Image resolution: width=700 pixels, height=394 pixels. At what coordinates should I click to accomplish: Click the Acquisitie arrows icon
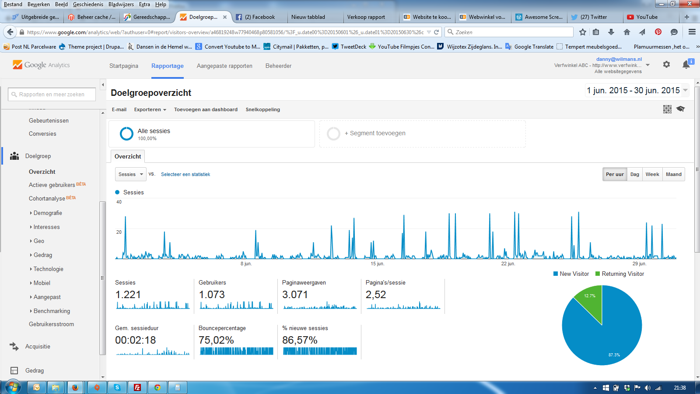[x=14, y=346]
